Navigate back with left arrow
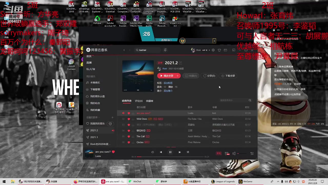Viewport: 328px width, 185px height. (124, 50)
